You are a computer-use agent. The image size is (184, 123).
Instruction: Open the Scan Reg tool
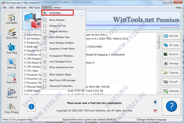[x=12, y=48]
